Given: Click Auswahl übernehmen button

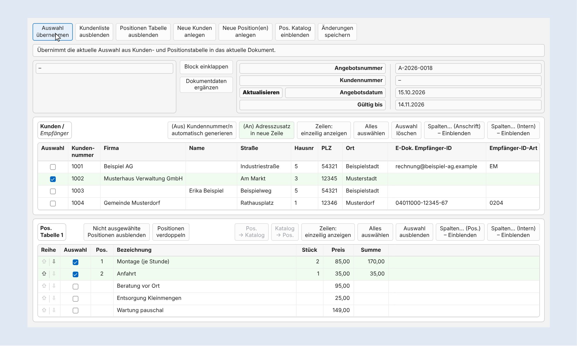Looking at the screenshot, I should (53, 32).
